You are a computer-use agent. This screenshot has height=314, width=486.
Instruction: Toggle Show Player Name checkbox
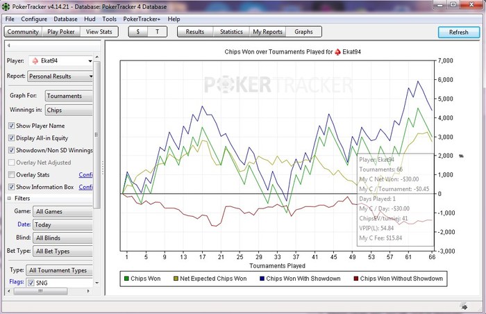pyautogui.click(x=12, y=126)
